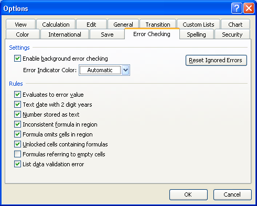Click the Rules section heading
The height and width of the screenshot is (206, 257).
16,84
